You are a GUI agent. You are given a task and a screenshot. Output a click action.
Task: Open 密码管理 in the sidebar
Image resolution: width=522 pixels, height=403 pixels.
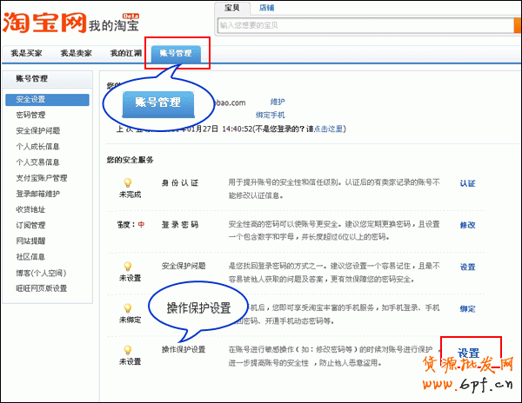coord(30,115)
